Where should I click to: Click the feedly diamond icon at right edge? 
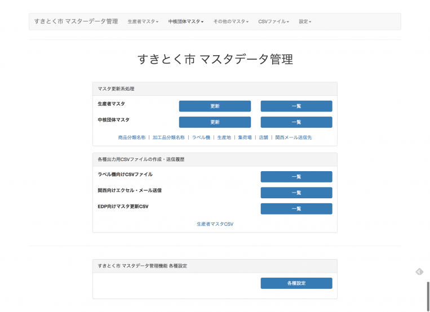pos(419,271)
